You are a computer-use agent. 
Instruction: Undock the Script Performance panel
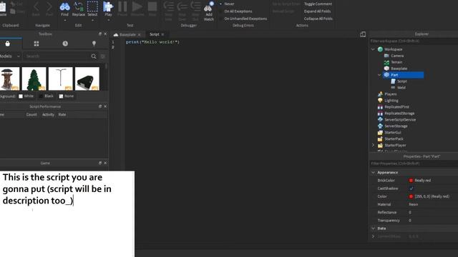[100, 106]
